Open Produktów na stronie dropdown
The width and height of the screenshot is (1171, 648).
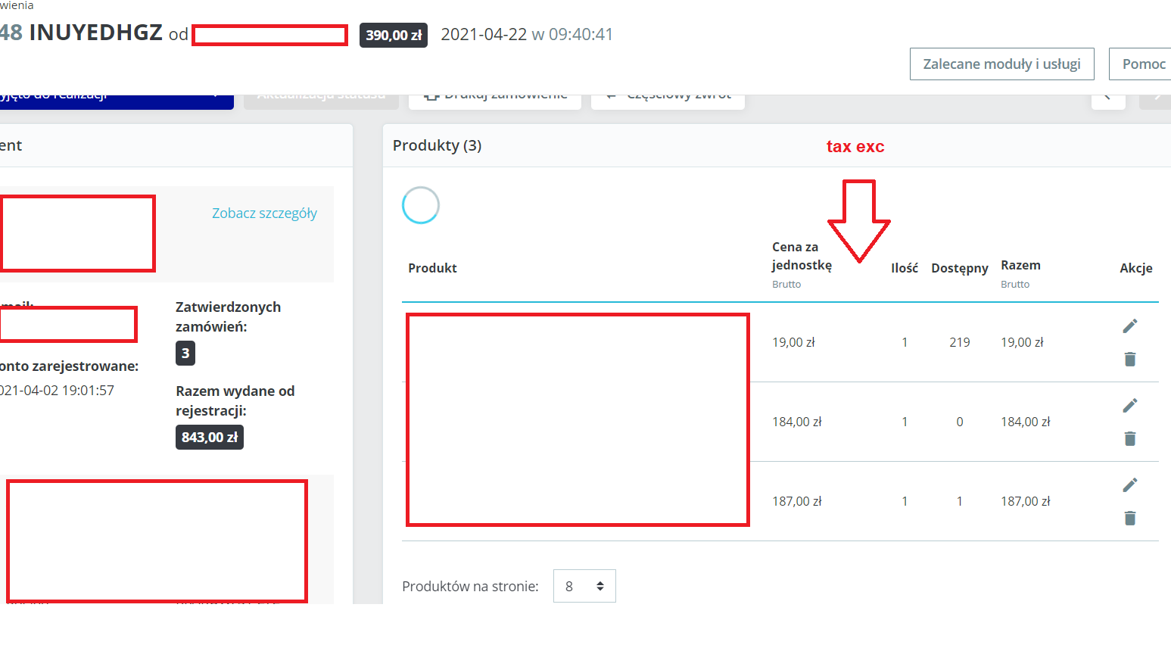(584, 586)
